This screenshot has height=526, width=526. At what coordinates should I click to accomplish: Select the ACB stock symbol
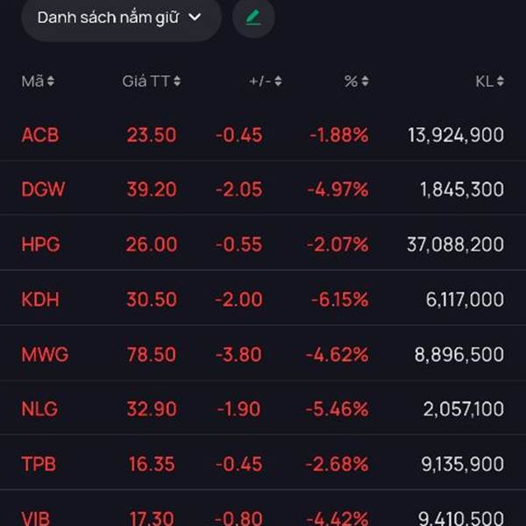(x=40, y=135)
